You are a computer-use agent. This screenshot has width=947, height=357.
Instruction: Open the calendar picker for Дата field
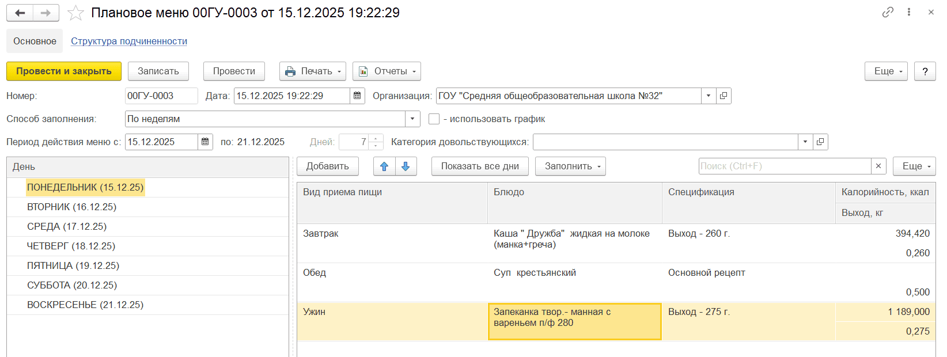(x=357, y=96)
